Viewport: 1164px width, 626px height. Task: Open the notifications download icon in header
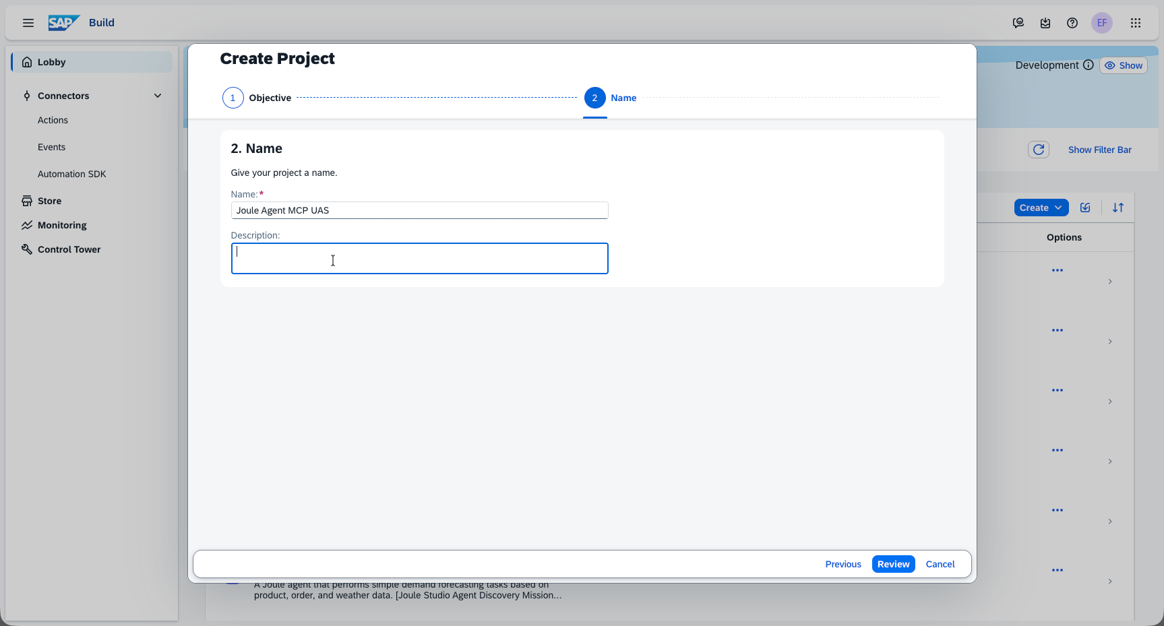1045,23
